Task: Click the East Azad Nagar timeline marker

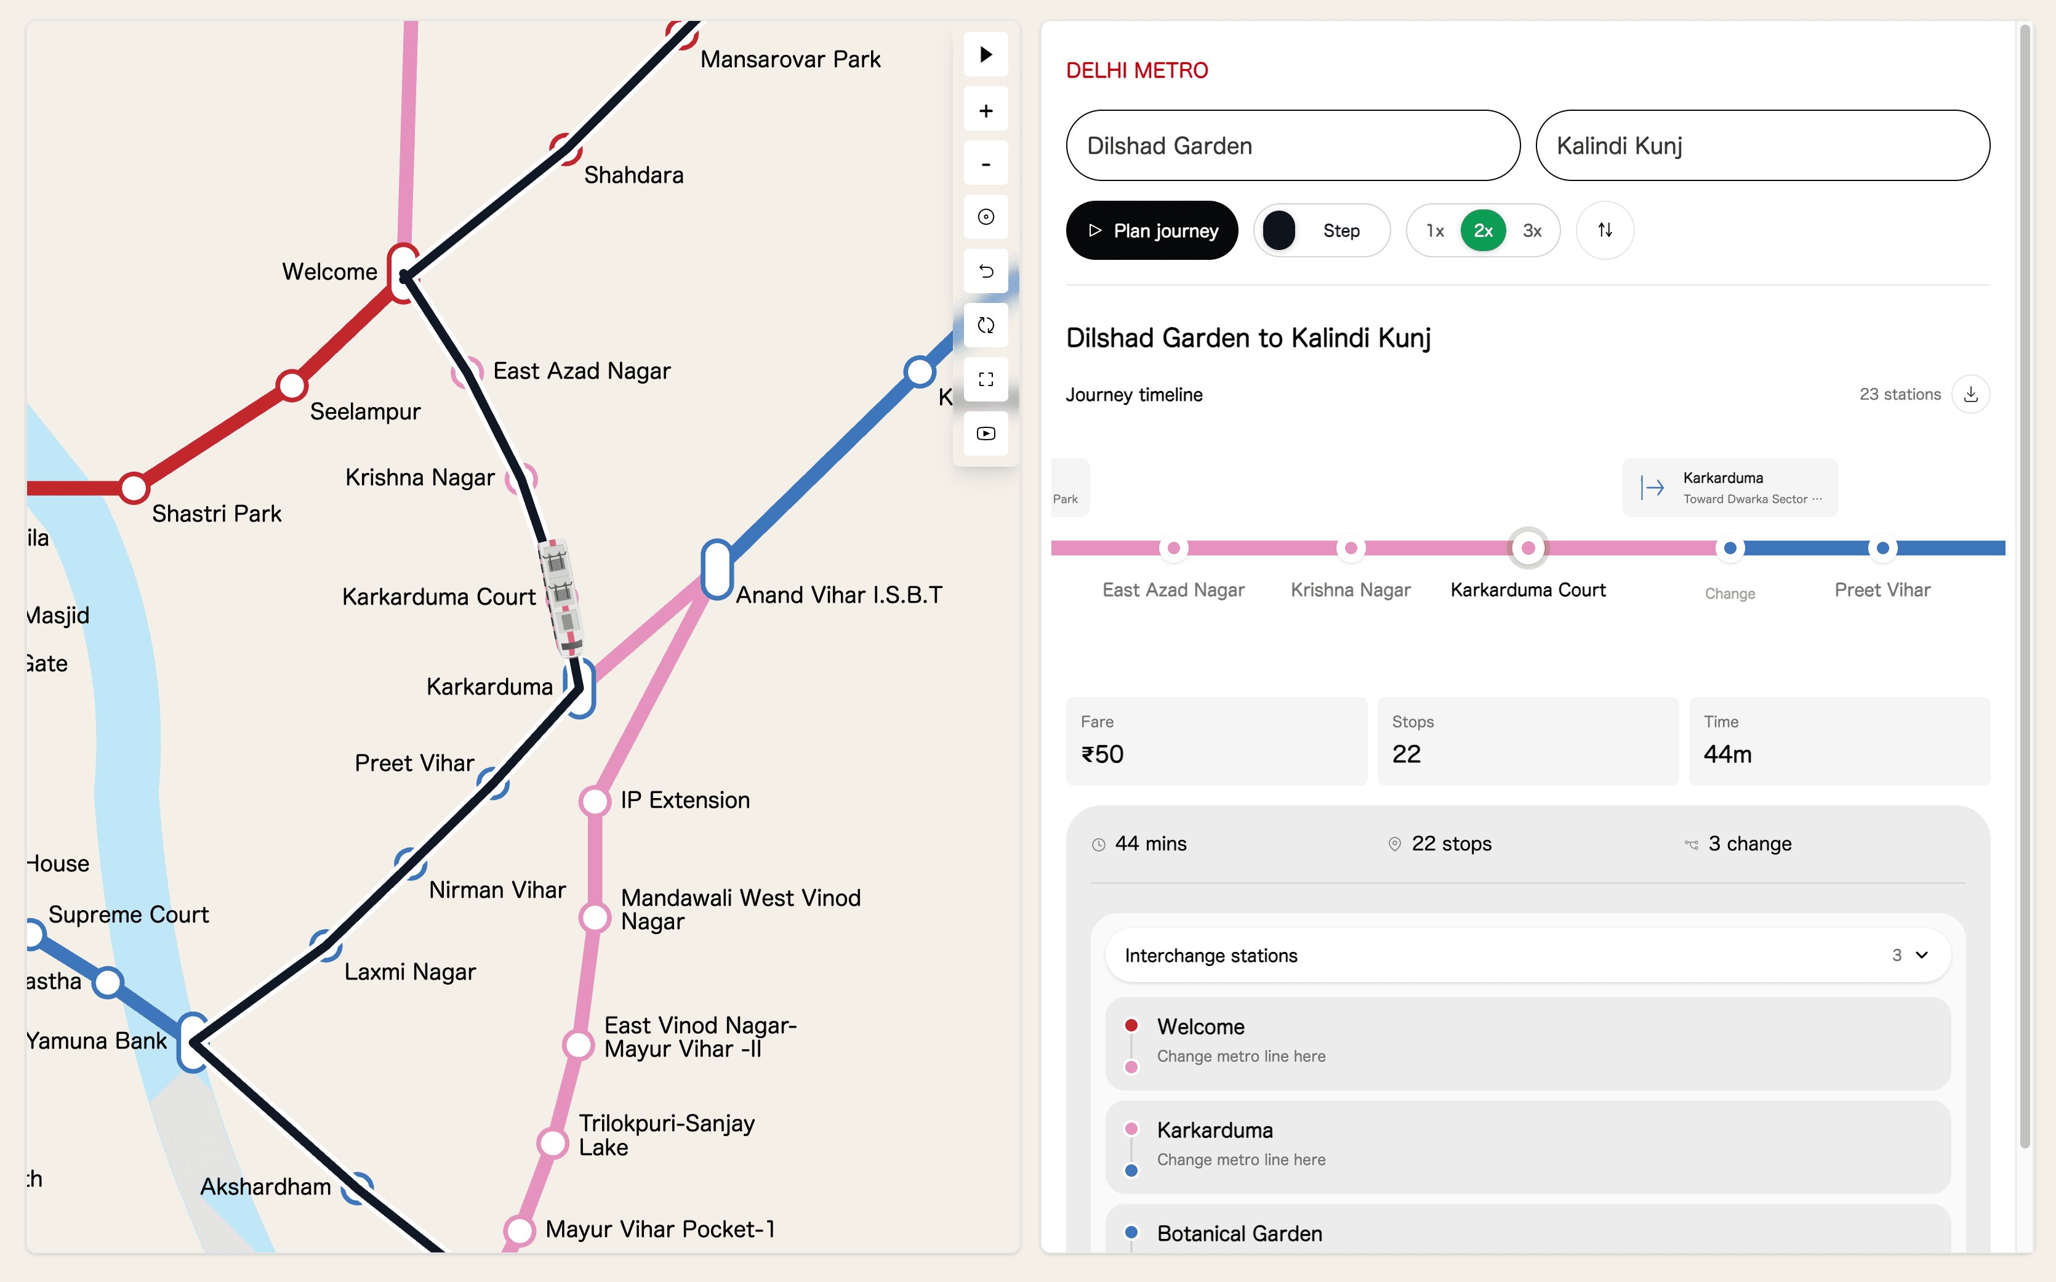Action: (x=1173, y=549)
